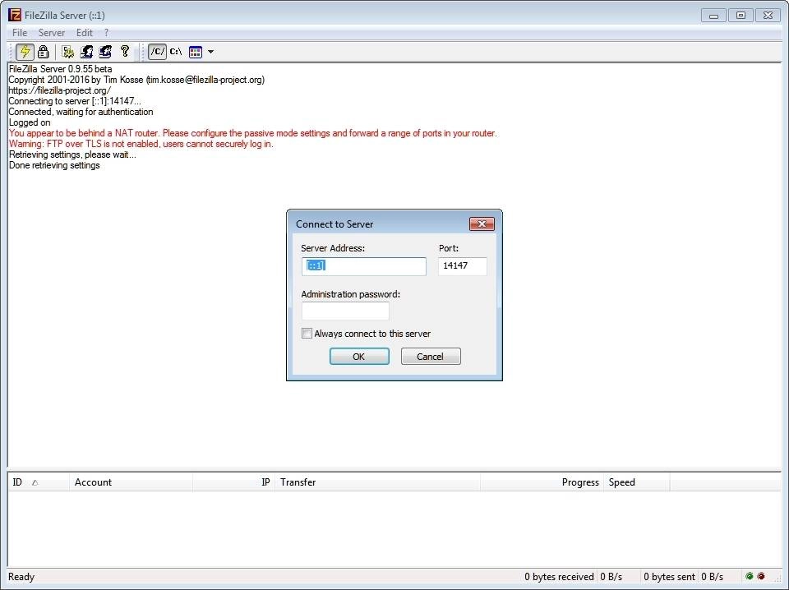Click 'Retrieving settings, please wait...' log line
The image size is (789, 590).
click(x=72, y=155)
